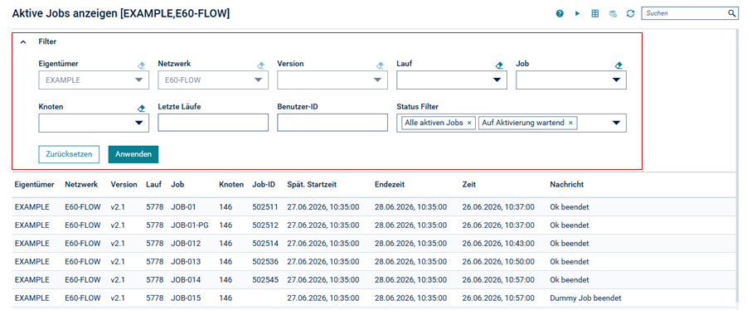Viewport: 747px width, 310px height.
Task: Clear the Netzwerk filter with eraser
Action: 260,65
